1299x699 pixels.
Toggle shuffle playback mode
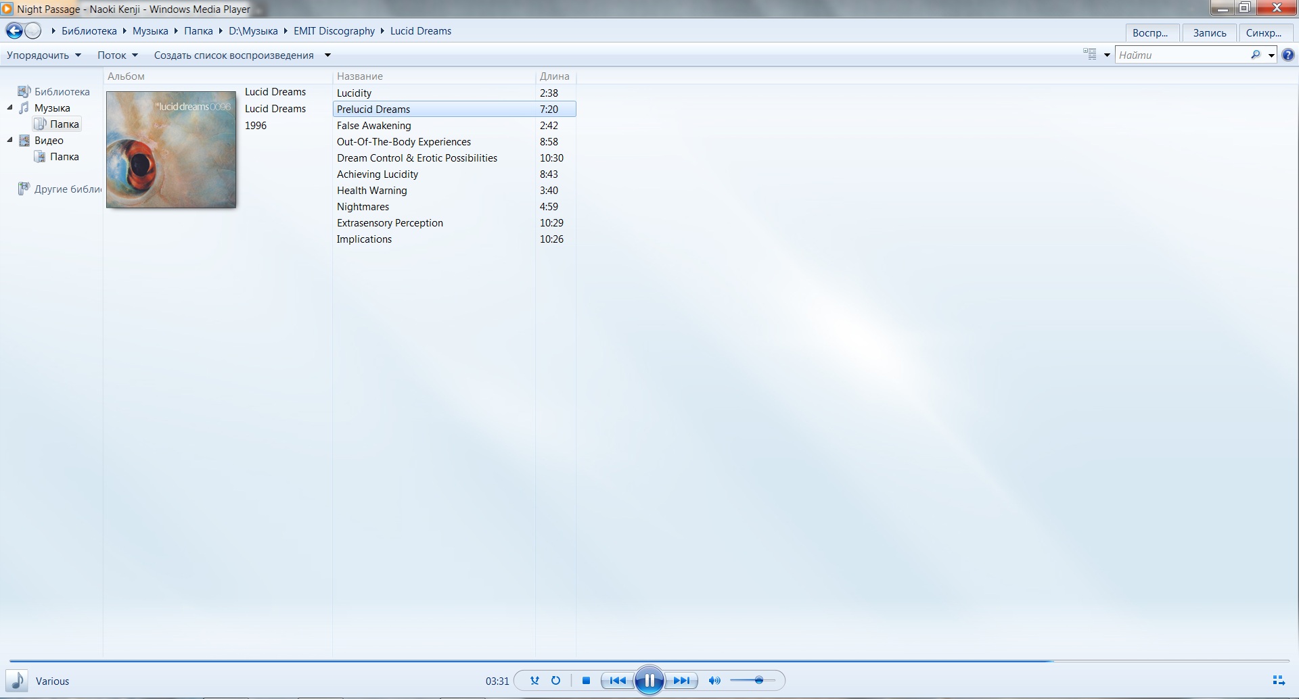tap(534, 681)
